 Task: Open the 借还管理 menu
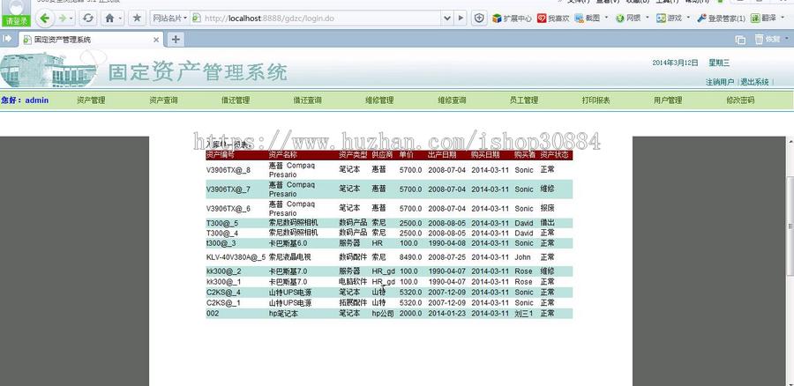pyautogui.click(x=236, y=100)
